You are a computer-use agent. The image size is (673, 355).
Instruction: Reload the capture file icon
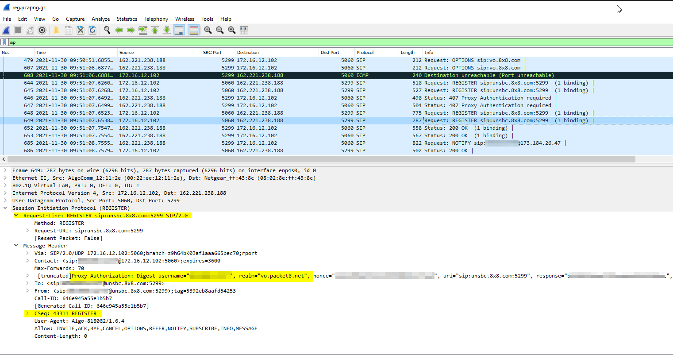92,30
